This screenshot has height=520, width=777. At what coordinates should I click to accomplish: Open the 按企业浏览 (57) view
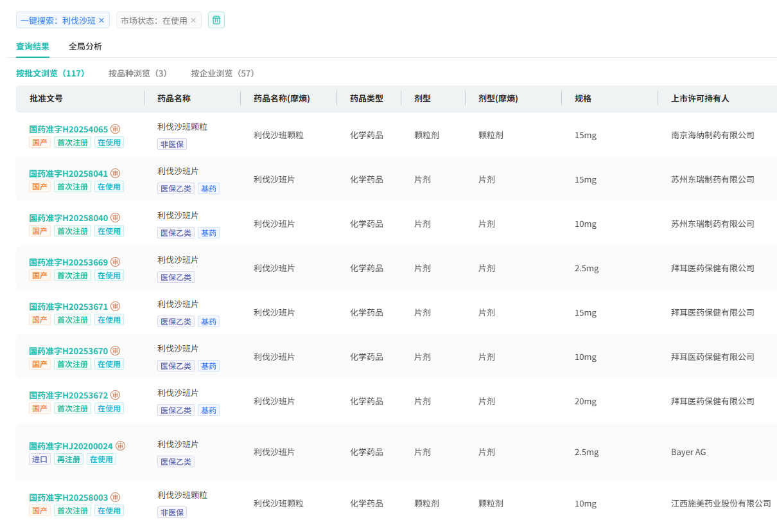click(x=222, y=73)
